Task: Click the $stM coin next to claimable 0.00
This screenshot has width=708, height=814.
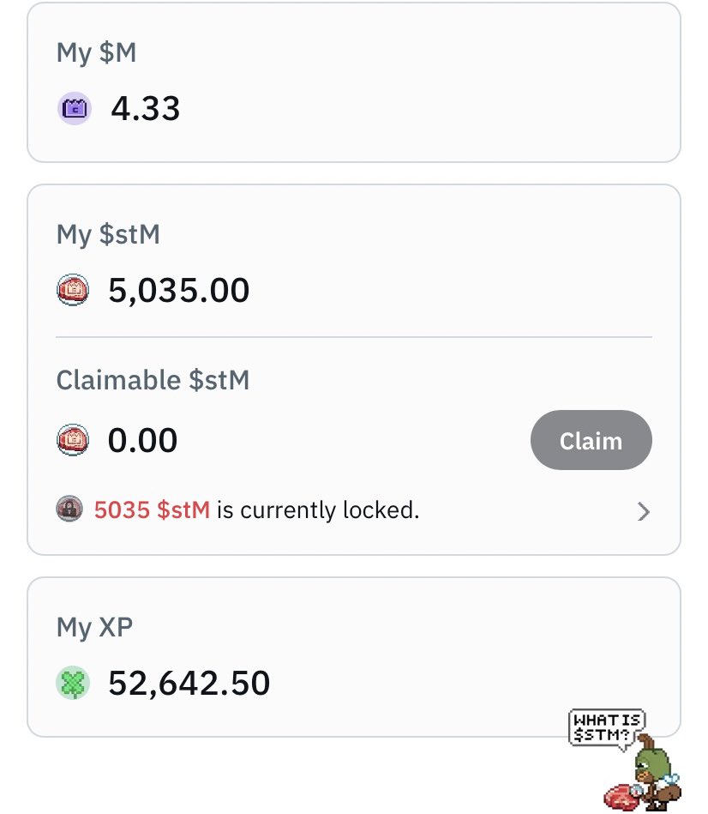Action: click(73, 440)
